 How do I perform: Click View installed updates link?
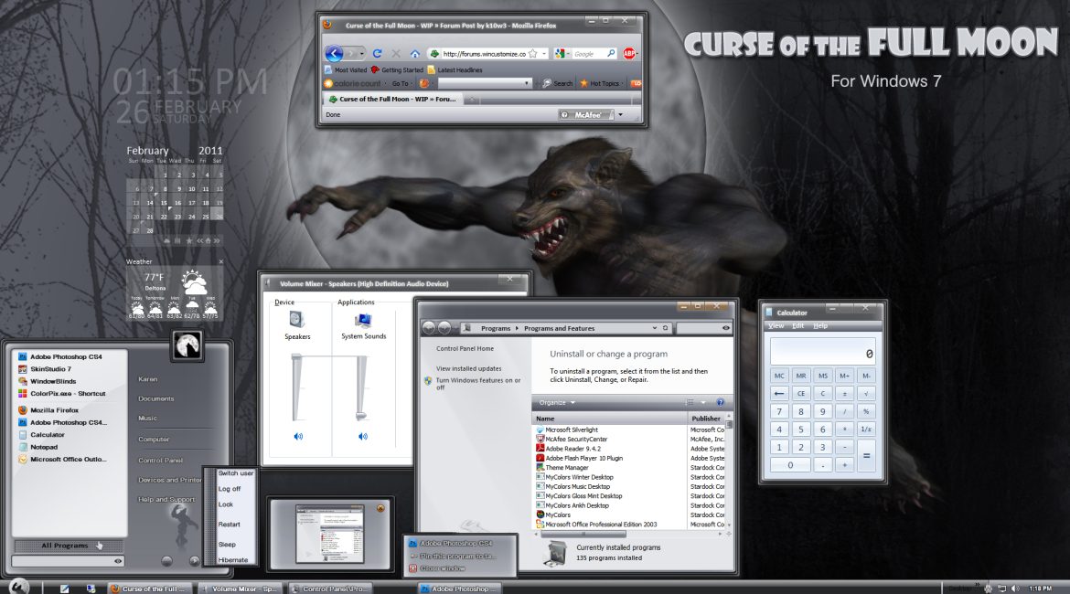pyautogui.click(x=469, y=368)
